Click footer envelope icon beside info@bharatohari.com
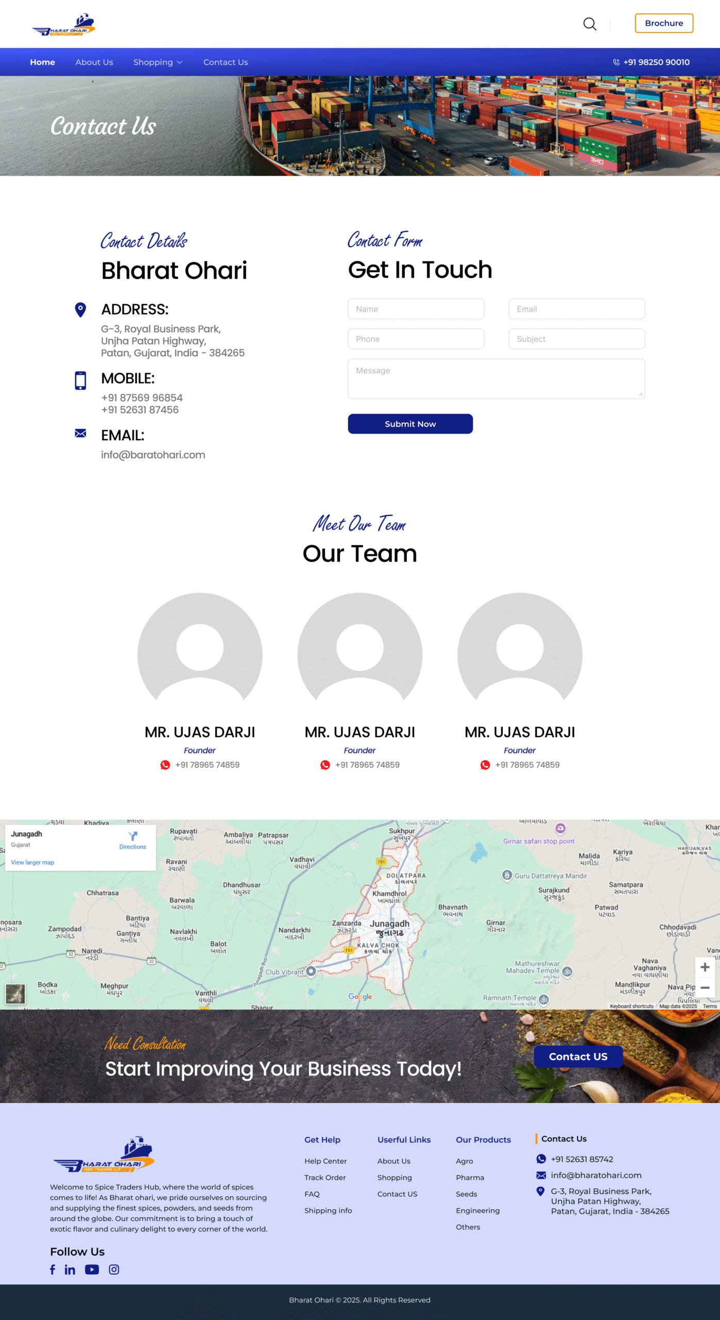This screenshot has height=1320, width=720. point(541,1175)
